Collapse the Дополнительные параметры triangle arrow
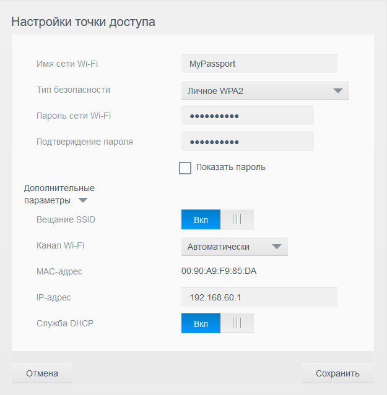387x395 pixels. (x=83, y=201)
